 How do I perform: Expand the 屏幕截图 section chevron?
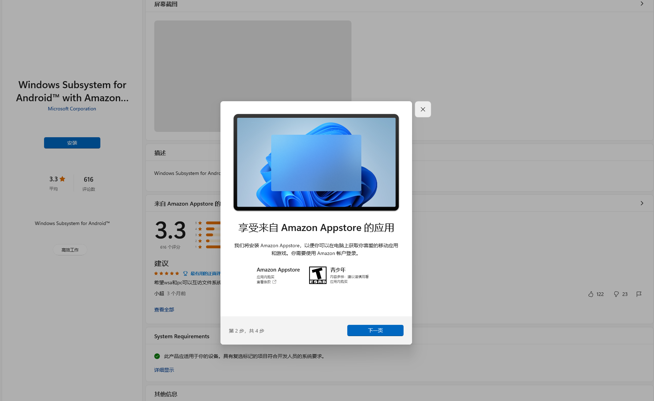tap(642, 4)
